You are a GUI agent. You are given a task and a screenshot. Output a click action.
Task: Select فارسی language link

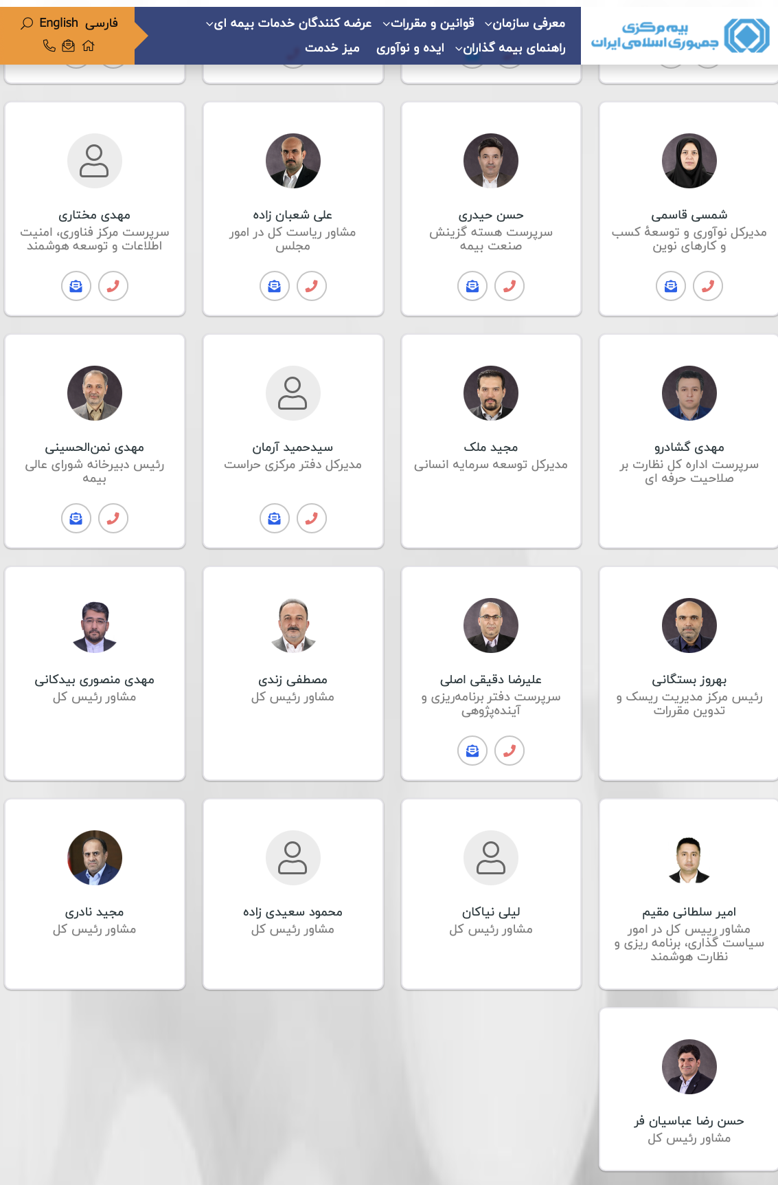coord(102,23)
